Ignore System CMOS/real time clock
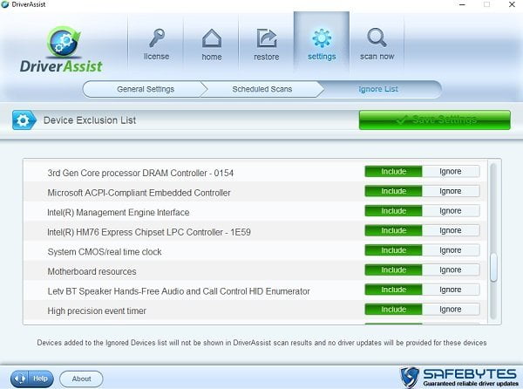This screenshot has width=523, height=389. pyautogui.click(x=451, y=250)
